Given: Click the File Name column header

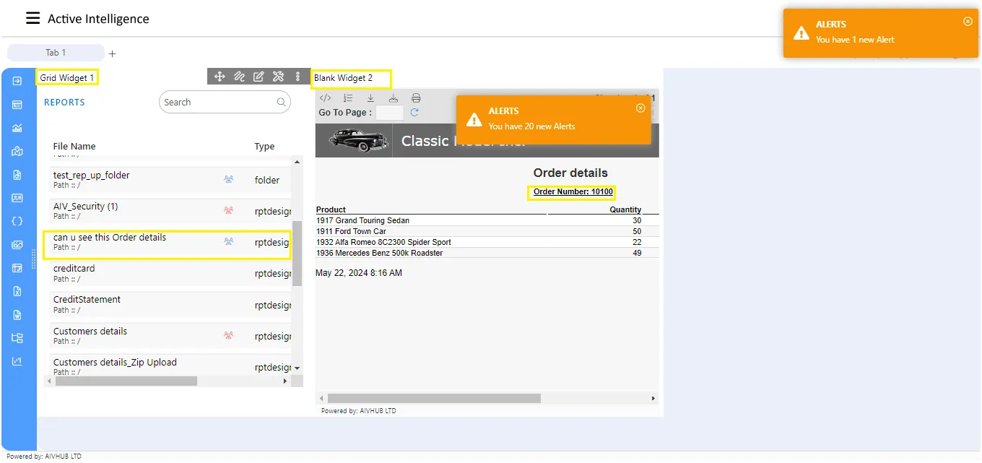Looking at the screenshot, I should click(x=74, y=146).
